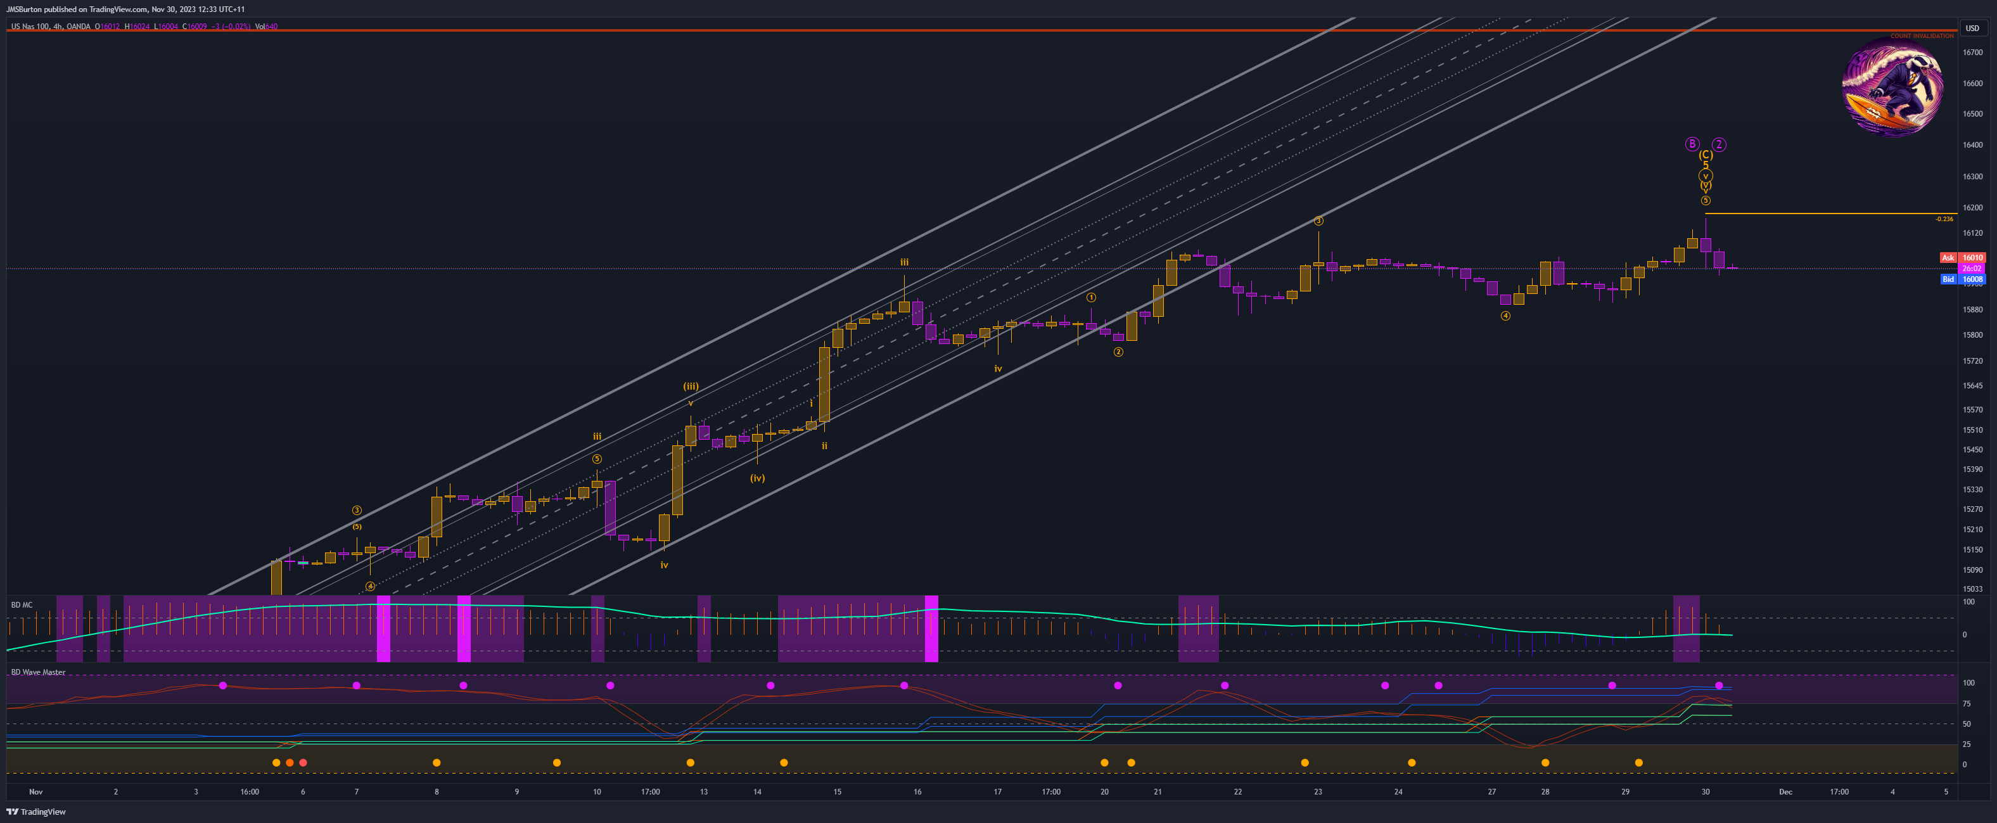Viewport: 1997px width, 823px height.
Task: Click the 15800 price axis label
Action: (1972, 336)
